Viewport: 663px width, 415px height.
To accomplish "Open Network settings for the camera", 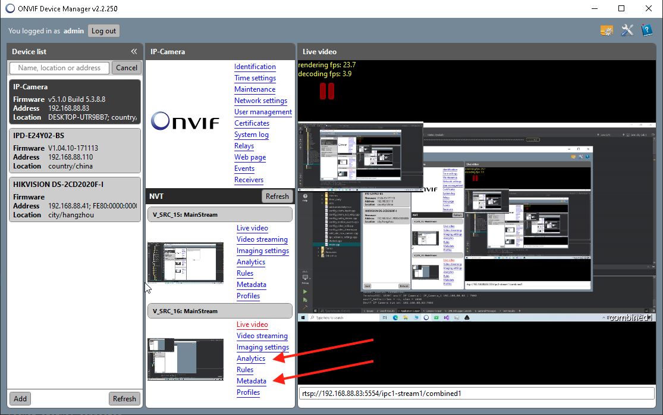I will [260, 100].
